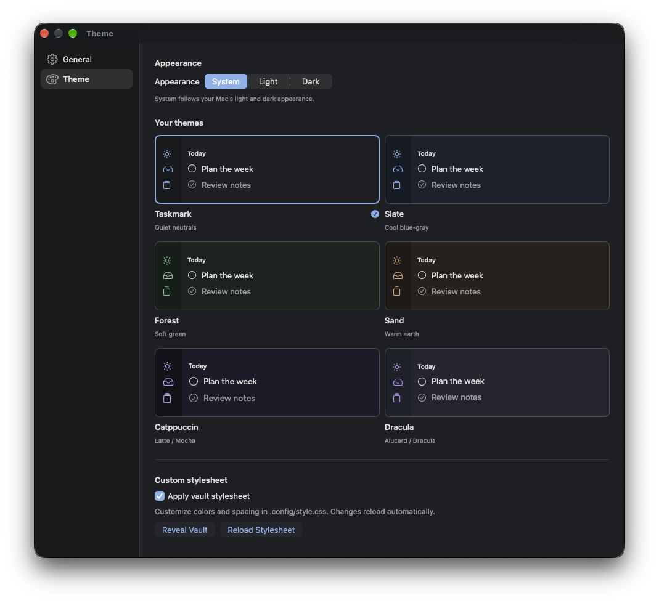Click the Cool blue-gray description

[x=406, y=228]
